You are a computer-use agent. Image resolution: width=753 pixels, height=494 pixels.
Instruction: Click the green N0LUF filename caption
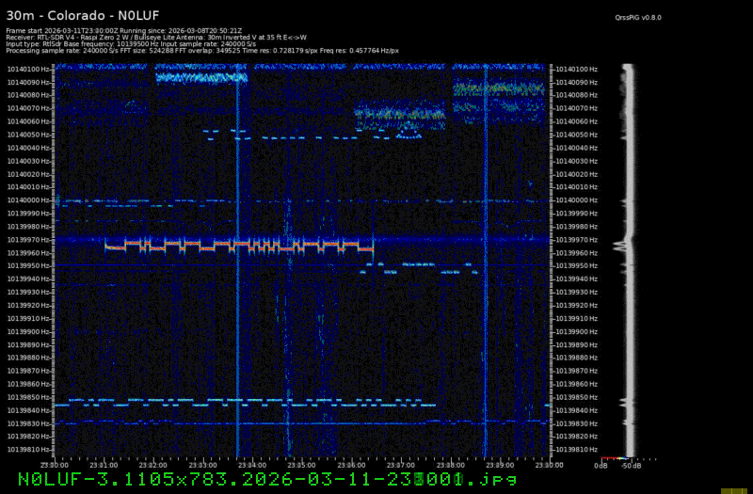pyautogui.click(x=252, y=479)
